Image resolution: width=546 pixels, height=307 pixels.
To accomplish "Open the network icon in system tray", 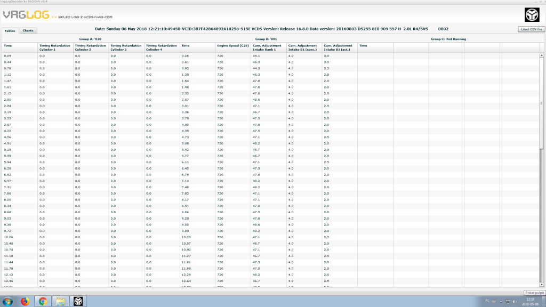I will click(508, 302).
